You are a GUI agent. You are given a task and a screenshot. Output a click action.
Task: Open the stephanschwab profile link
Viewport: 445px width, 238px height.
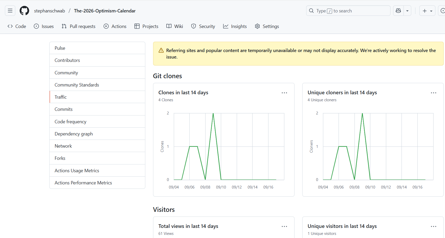click(50, 11)
